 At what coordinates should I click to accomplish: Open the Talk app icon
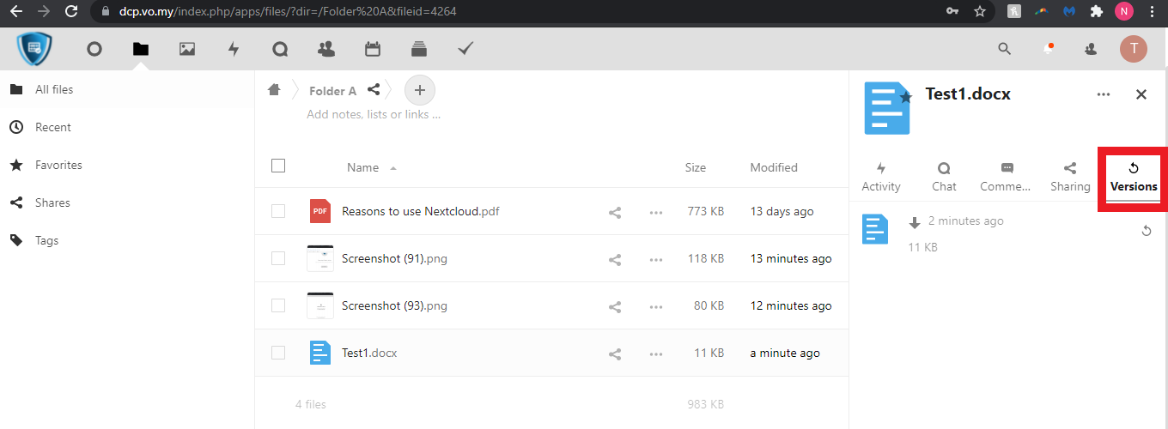tap(280, 49)
